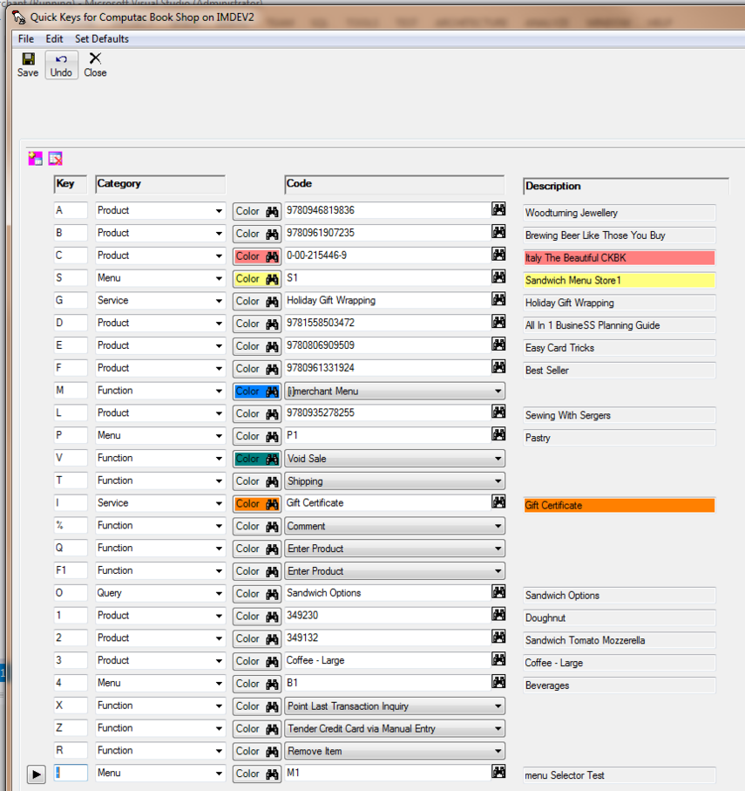Click binoculars lookup for code 9780806909509

pos(498,344)
